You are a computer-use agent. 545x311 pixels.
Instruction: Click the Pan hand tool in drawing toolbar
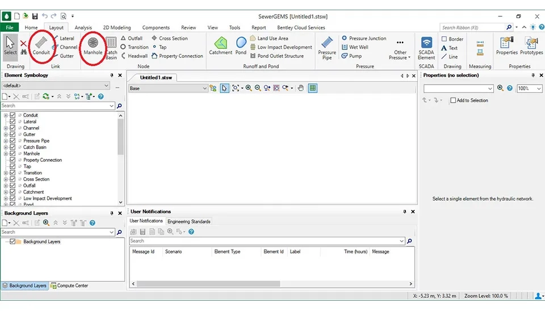(x=301, y=88)
